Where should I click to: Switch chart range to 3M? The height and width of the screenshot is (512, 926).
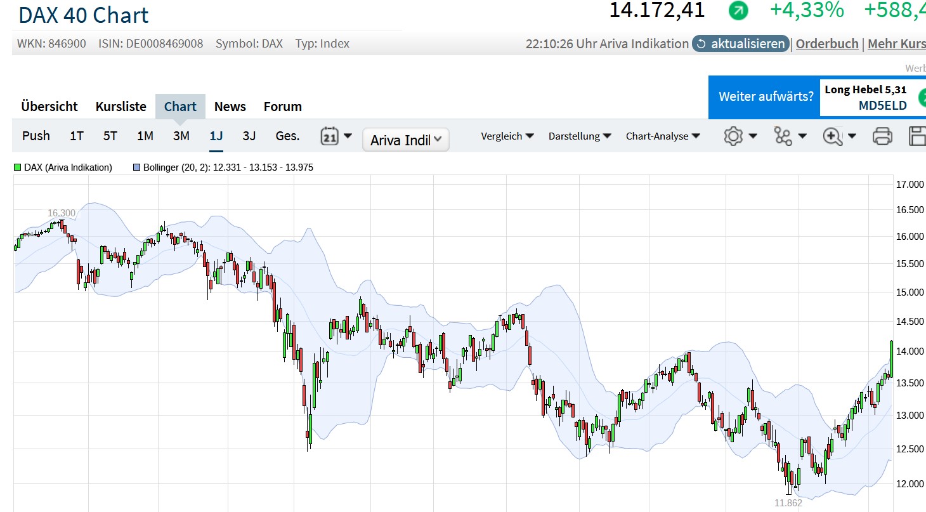click(x=181, y=136)
